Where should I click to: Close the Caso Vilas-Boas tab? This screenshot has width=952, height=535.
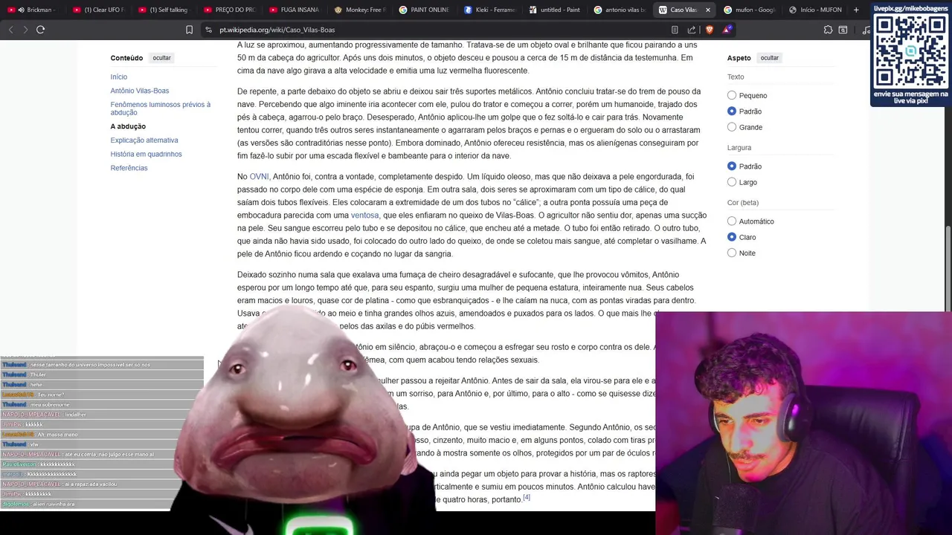(x=707, y=10)
